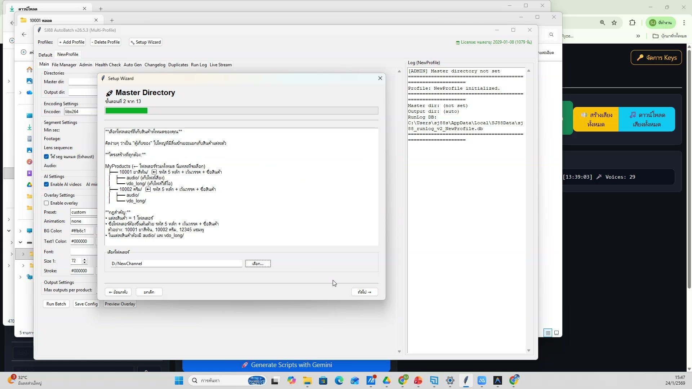The width and height of the screenshot is (692, 389).
Task: Click the D:/NewChannel folder path field
Action: pos(176,263)
